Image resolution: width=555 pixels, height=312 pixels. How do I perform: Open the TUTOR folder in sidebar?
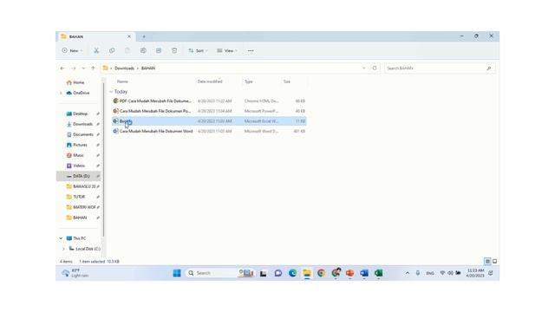pos(75,197)
